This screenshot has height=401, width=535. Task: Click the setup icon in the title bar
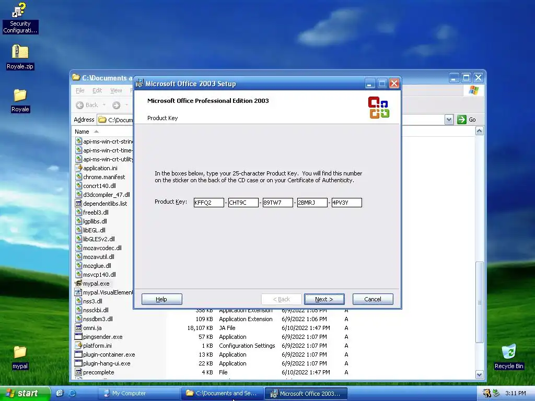pos(139,83)
